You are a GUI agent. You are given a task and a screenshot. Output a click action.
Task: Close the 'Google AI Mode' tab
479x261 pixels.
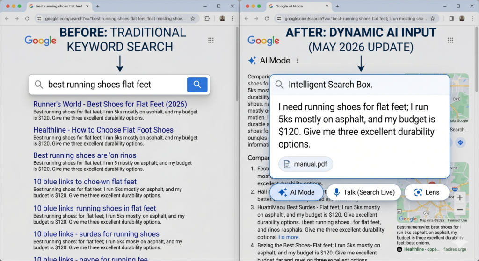coord(327,6)
